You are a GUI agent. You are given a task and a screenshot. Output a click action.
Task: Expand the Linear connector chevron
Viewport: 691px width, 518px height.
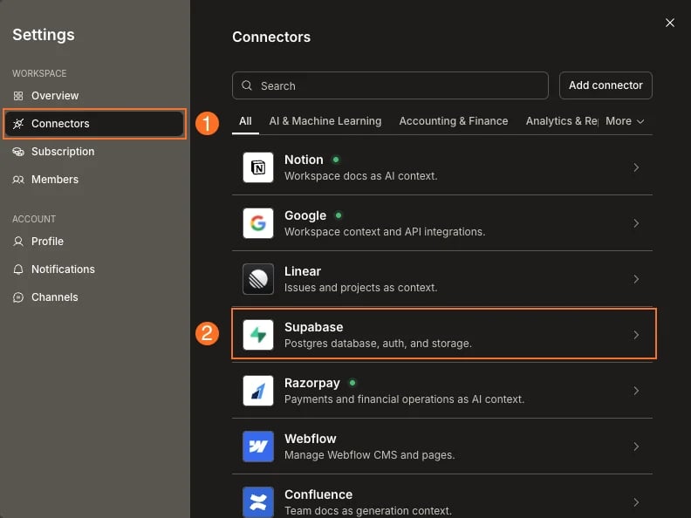click(636, 279)
